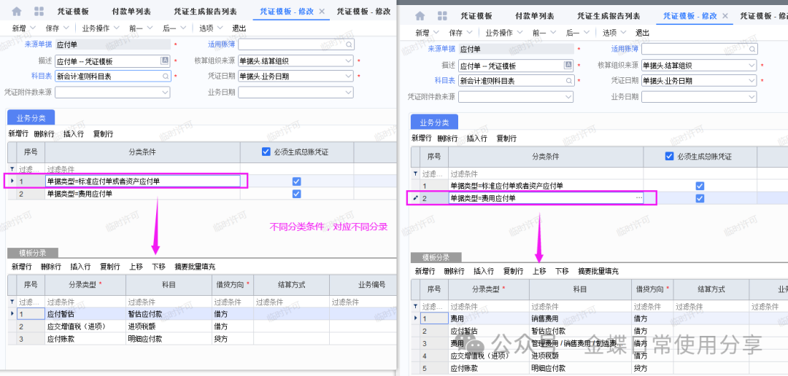Click the home icon in the left window
788x376 pixels.
coord(17,12)
